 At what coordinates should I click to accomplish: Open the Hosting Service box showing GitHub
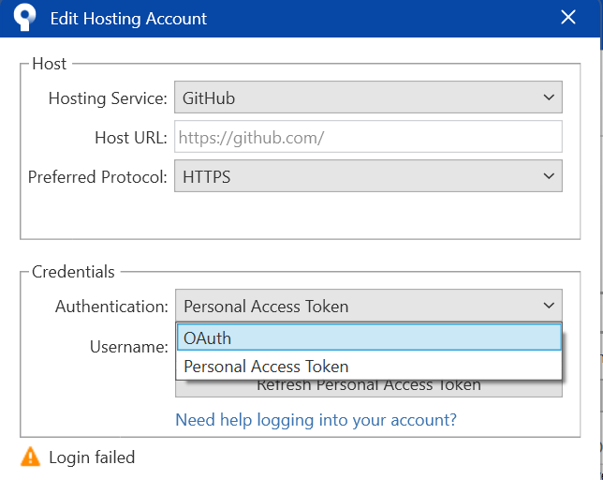(356, 97)
